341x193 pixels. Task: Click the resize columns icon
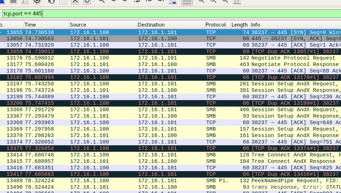237,2
